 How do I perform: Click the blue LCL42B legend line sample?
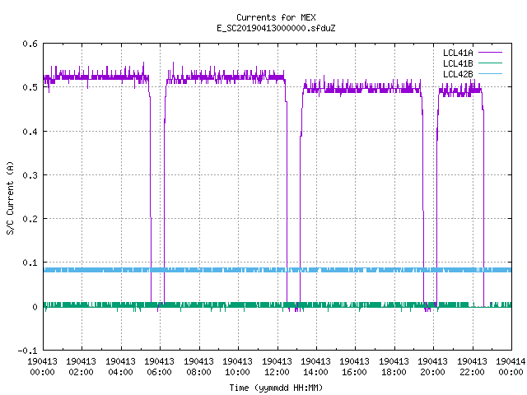tap(490, 74)
